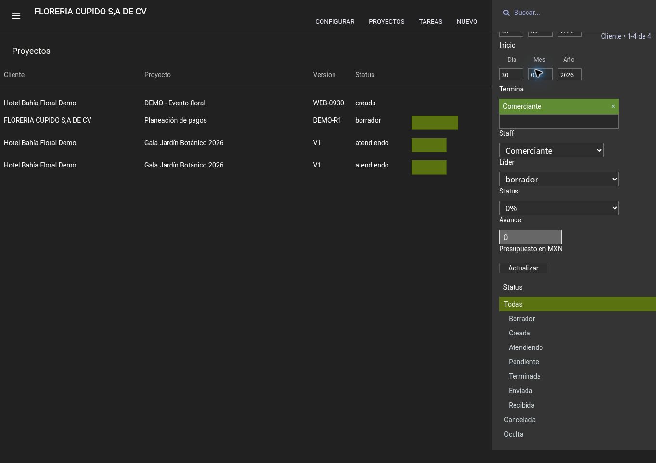The image size is (656, 463).
Task: Click the Presupuesto en MXN field
Action: (530, 237)
